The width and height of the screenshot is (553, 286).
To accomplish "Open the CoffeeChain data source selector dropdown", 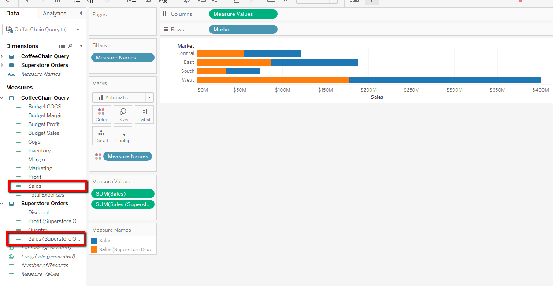I will [78, 29].
